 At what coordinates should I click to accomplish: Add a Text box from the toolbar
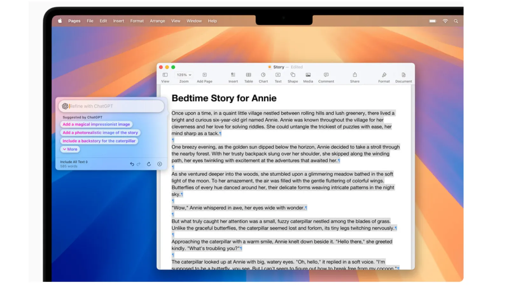click(x=278, y=75)
